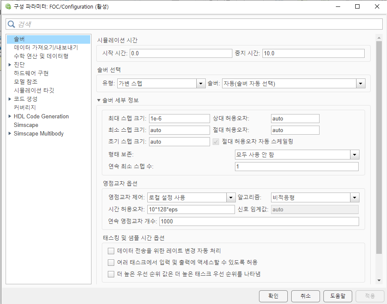Image resolution: width=387 pixels, height=304 pixels.
Task: Close the configuration parameters dialog
Action: point(377,7)
